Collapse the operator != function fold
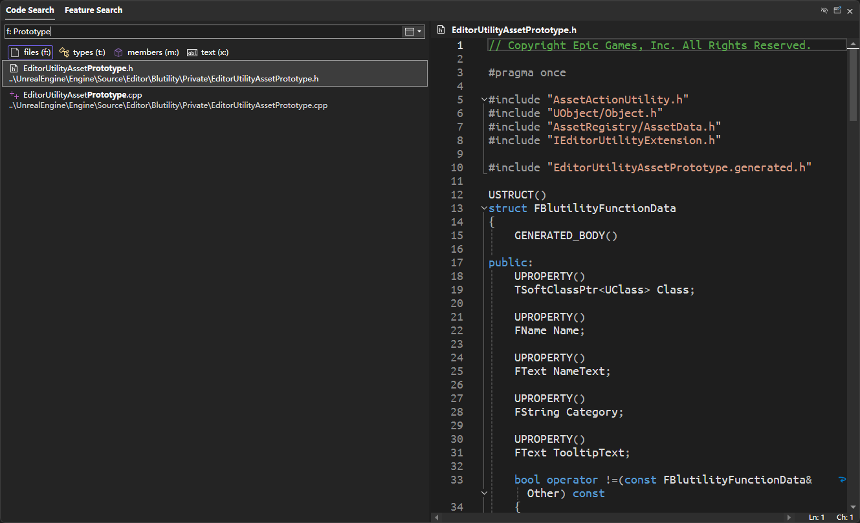Viewport: 860px width, 523px height. [484, 493]
